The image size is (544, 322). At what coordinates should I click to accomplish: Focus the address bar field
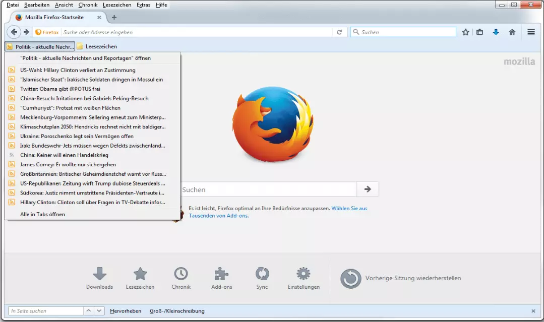tap(196, 32)
